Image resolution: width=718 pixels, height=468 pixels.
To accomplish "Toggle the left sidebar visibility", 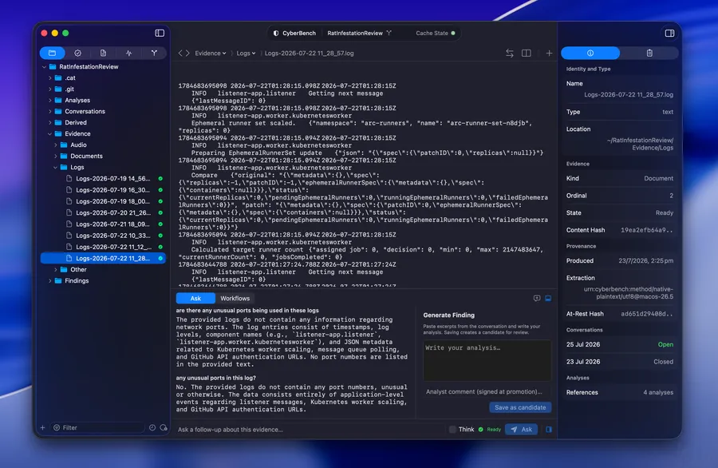I will (x=160, y=33).
